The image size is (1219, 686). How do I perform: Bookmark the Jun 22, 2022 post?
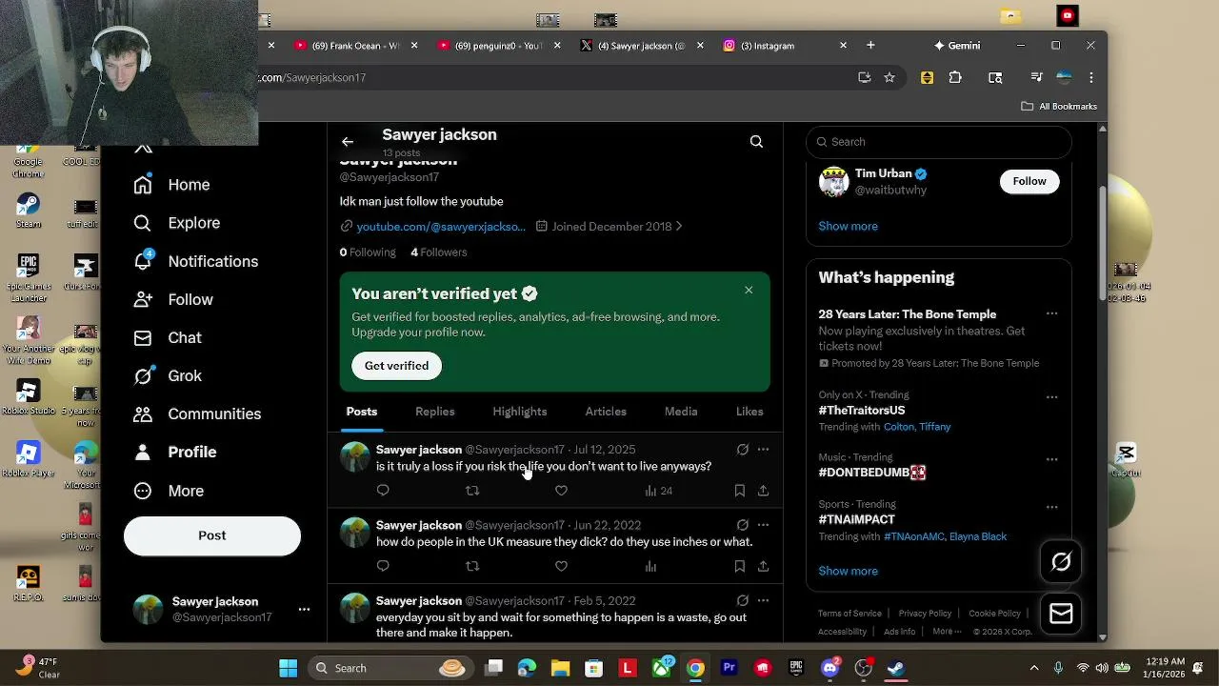[739, 566]
